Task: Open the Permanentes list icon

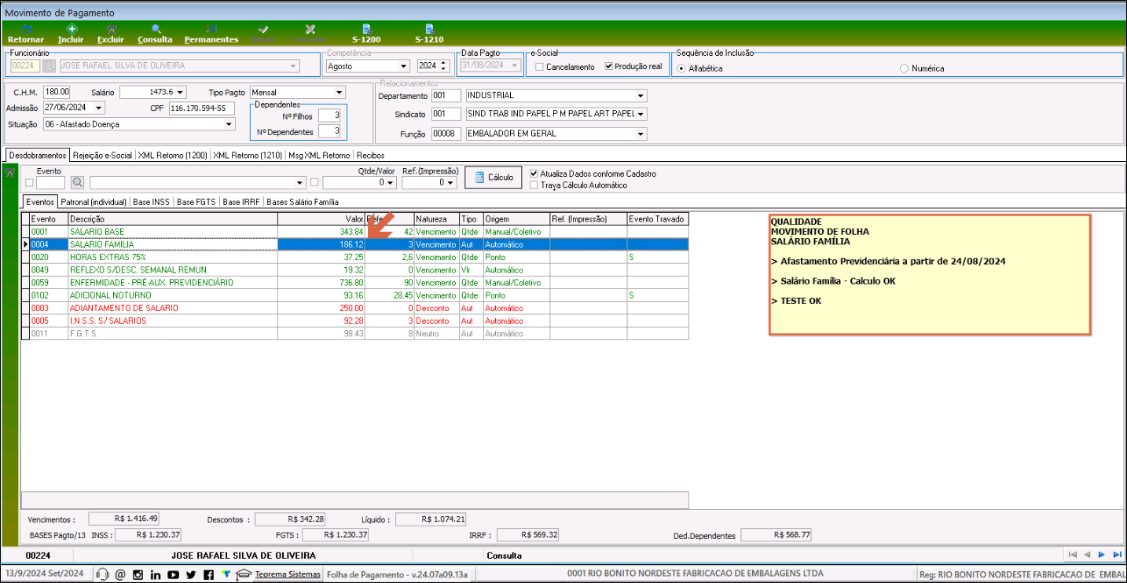Action: [211, 28]
